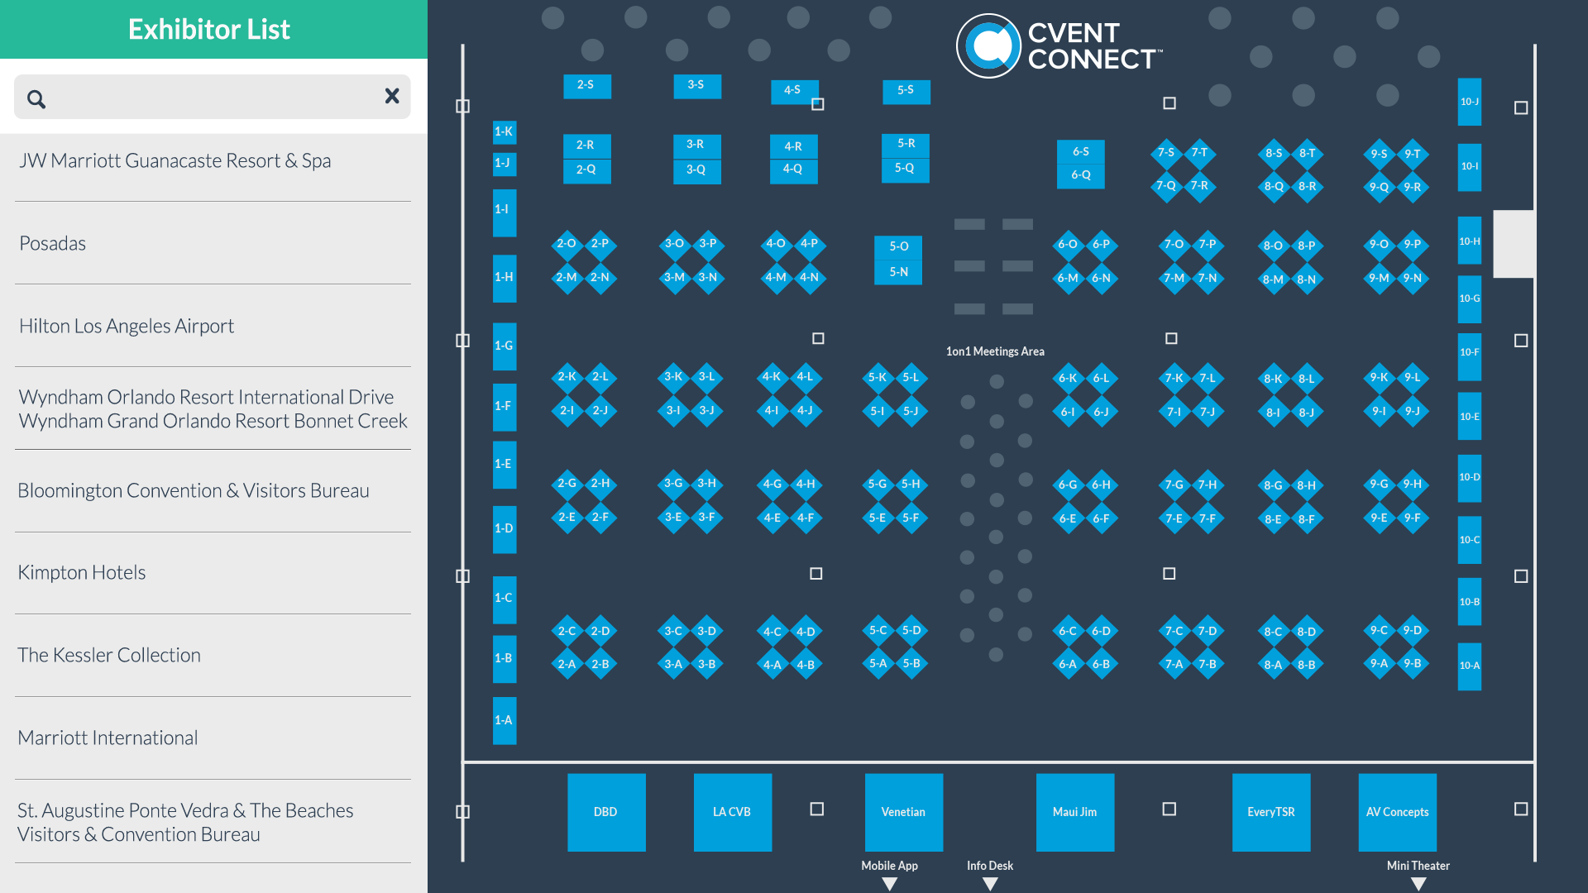Select Bloomington Convention & Visitors Bureau
Screen dimensions: 1588x893
coord(213,490)
